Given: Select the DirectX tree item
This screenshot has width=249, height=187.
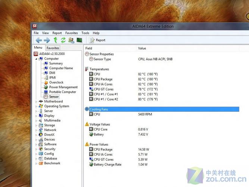Looking at the screenshot, I should 49,135.
